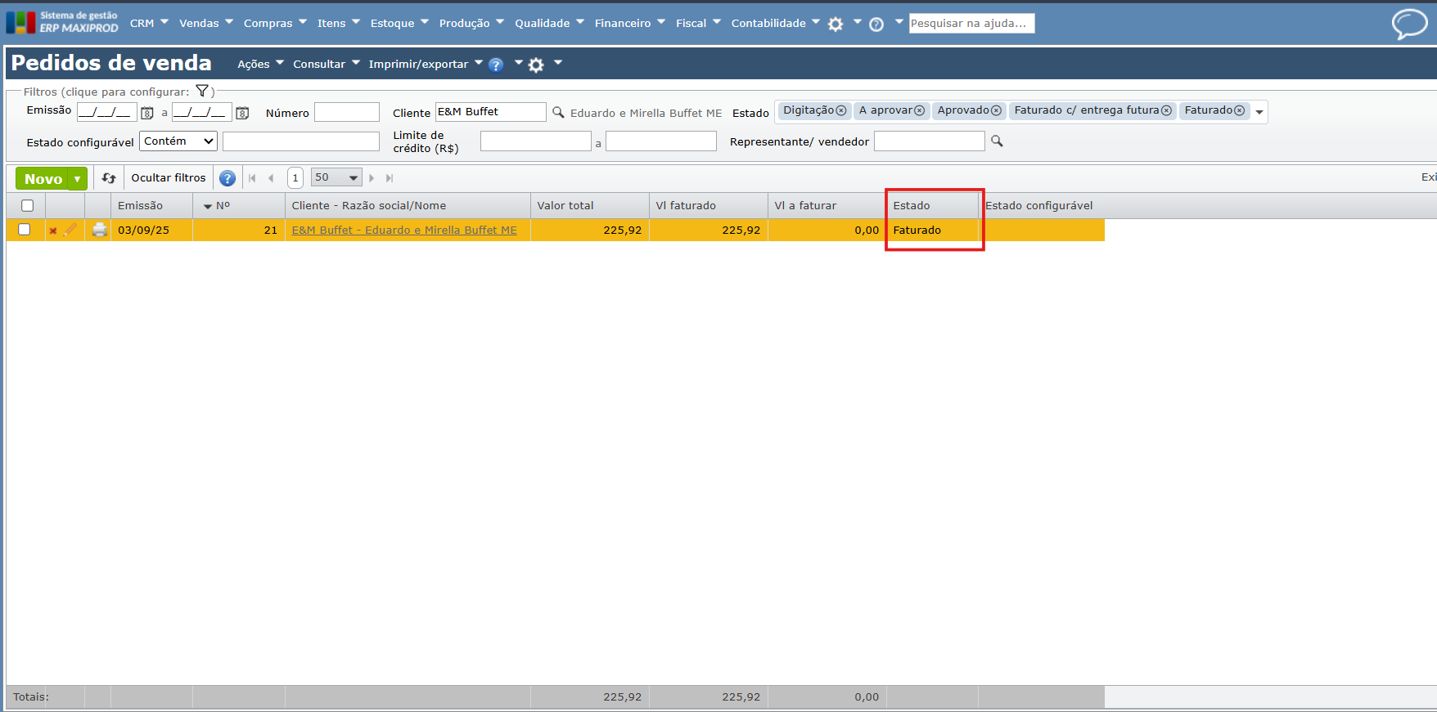Open the top bar settings gear
This screenshot has height=712, width=1437.
836,25
